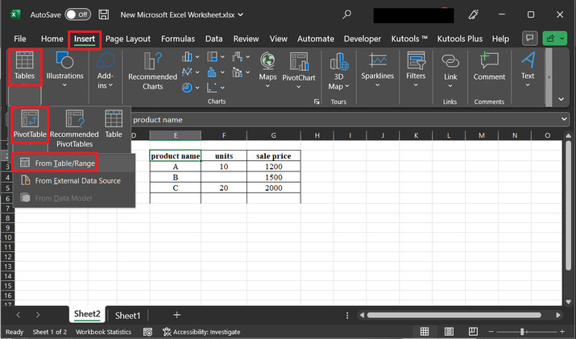Open Recommended Charts
576x339 pixels.
[152, 71]
